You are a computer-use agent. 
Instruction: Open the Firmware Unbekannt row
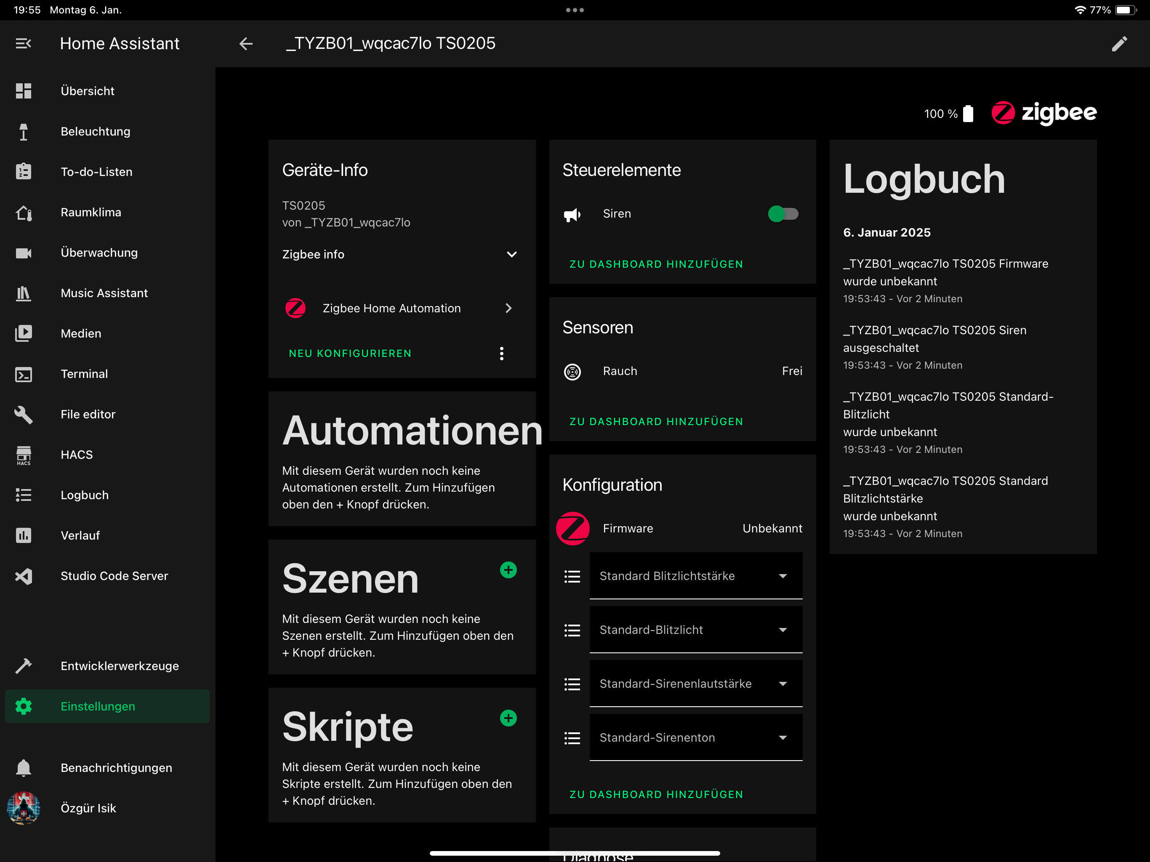pyautogui.click(x=682, y=529)
